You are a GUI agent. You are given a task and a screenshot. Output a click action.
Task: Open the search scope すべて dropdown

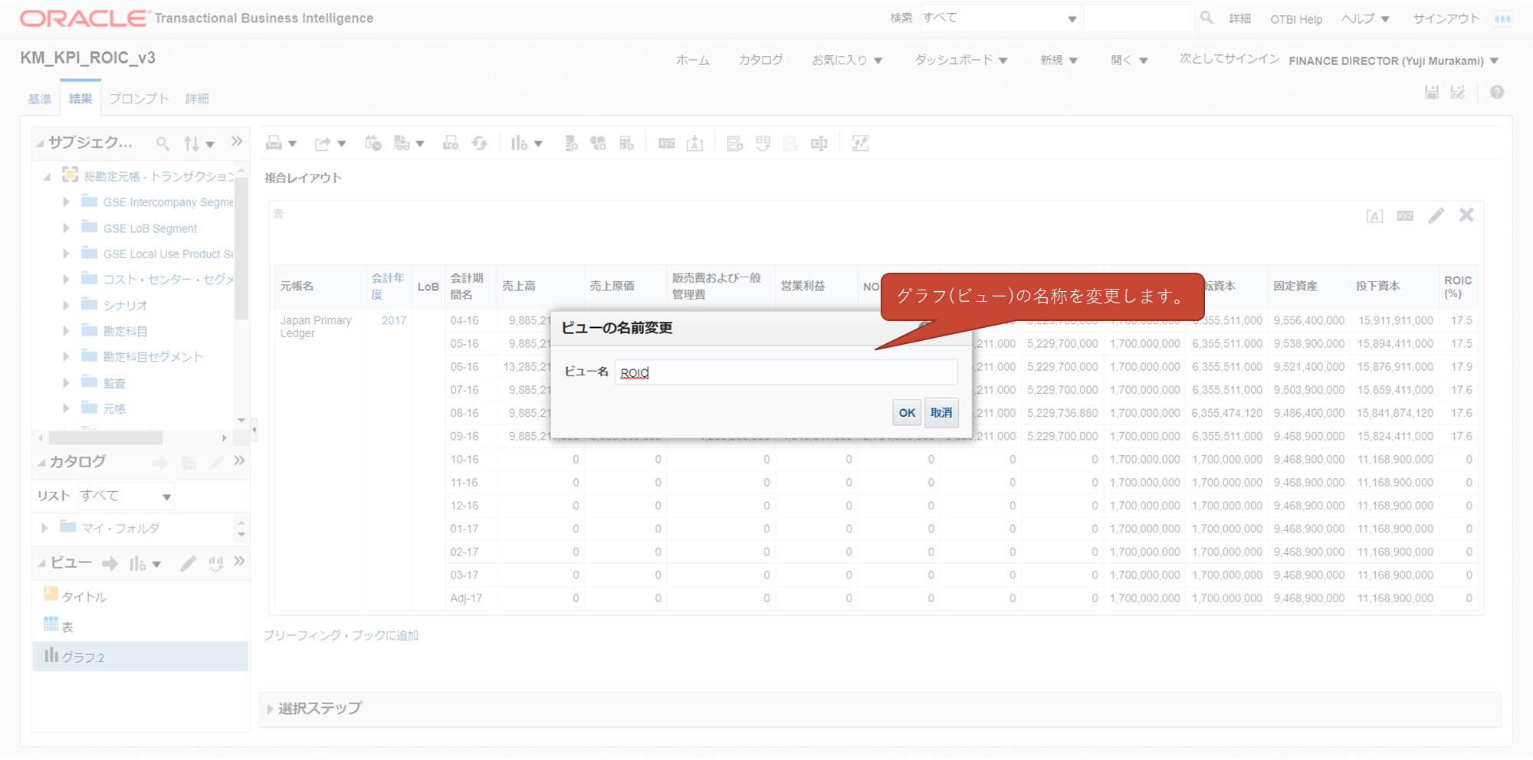[x=1000, y=18]
